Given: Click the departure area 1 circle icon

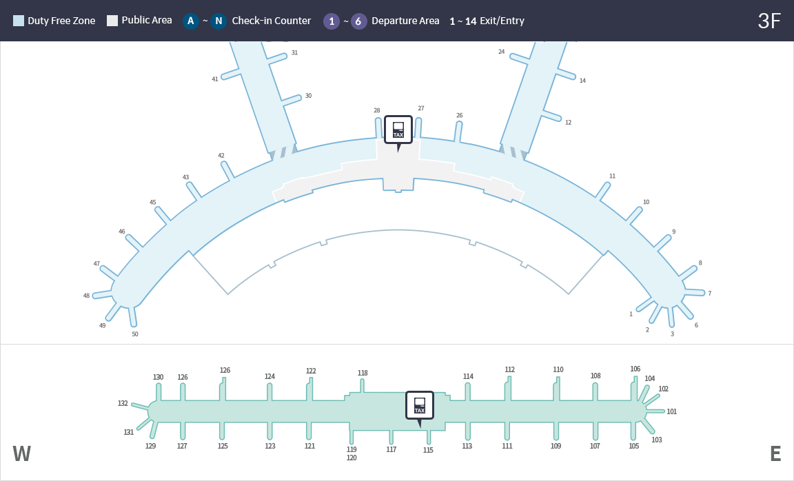Looking at the screenshot, I should coord(332,21).
